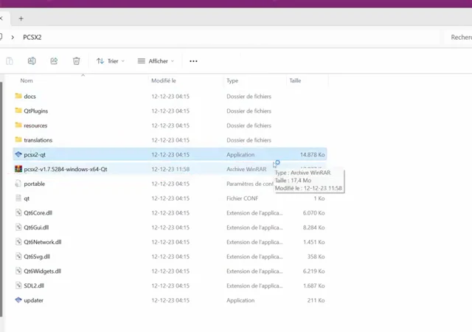Select the Qt6Gui.dll file name
The width and height of the screenshot is (472, 332).
(x=36, y=227)
